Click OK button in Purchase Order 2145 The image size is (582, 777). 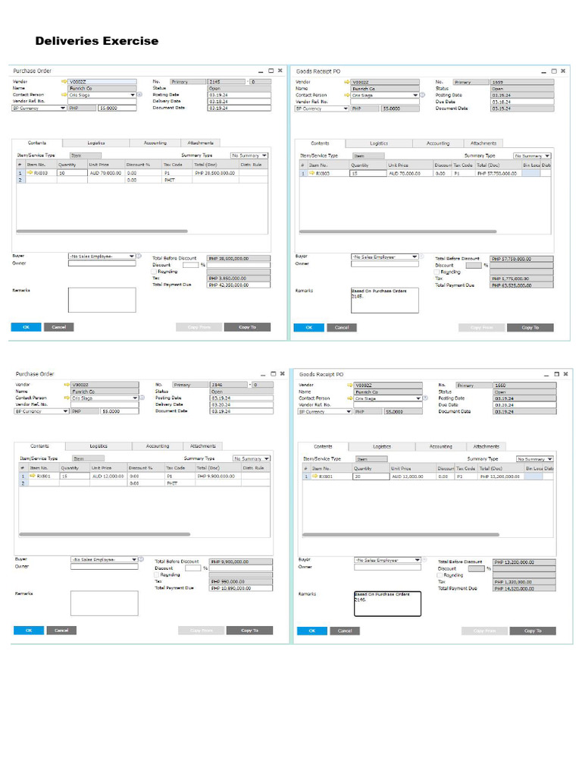coord(27,327)
